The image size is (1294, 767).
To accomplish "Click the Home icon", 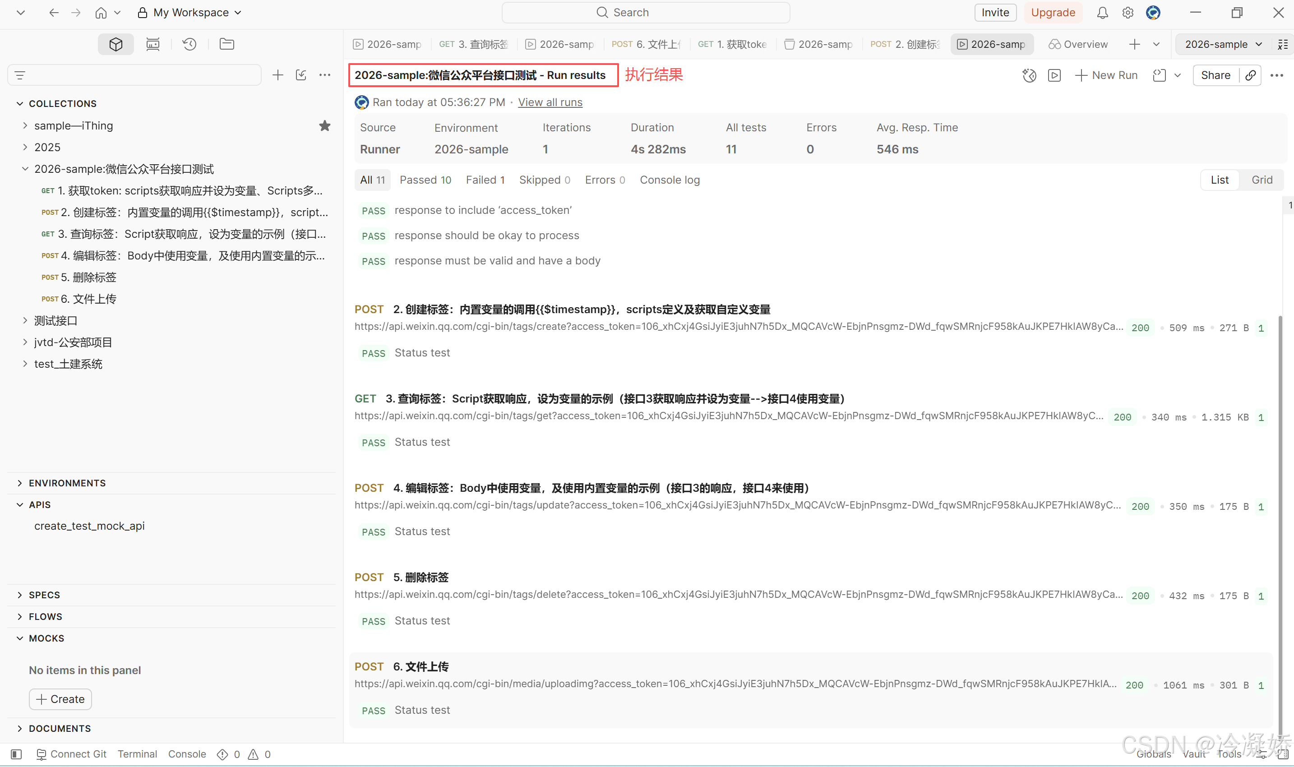I will tap(101, 12).
